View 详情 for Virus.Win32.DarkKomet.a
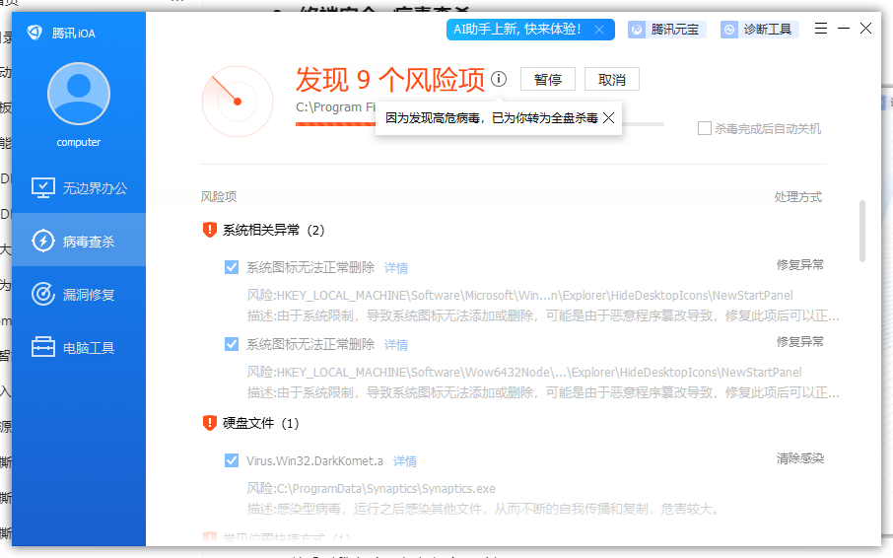 coord(405,460)
